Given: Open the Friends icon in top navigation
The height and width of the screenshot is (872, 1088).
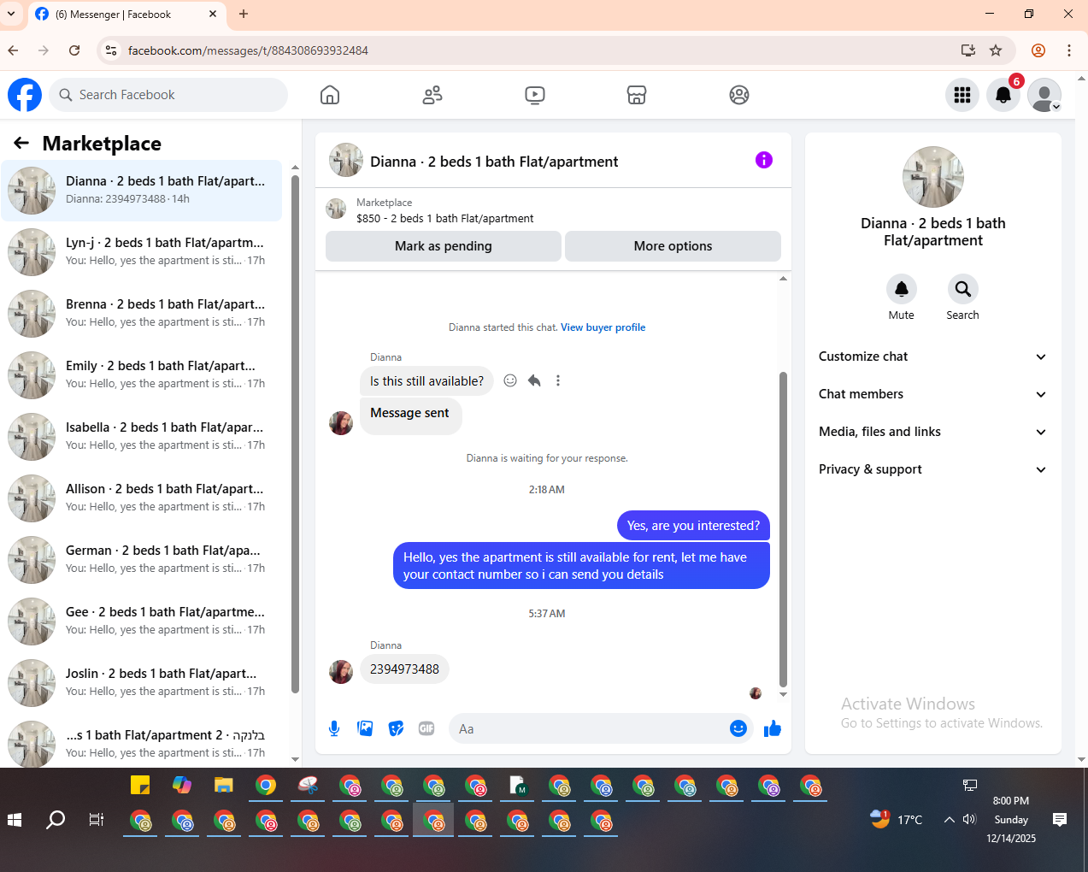Looking at the screenshot, I should (x=432, y=95).
